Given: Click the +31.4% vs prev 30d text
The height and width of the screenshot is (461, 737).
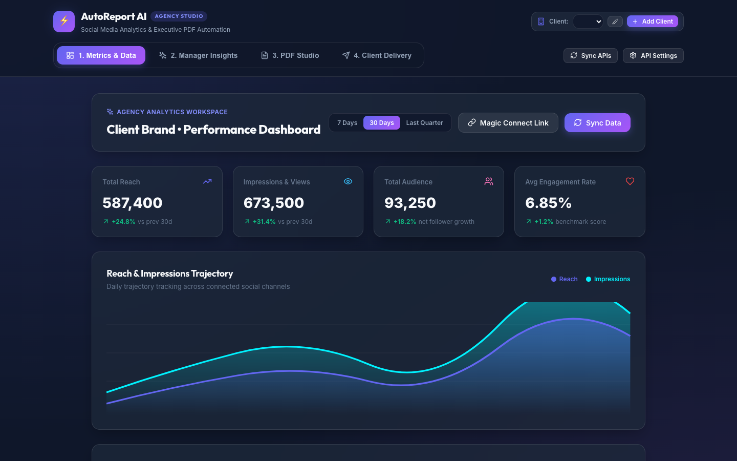Looking at the screenshot, I should point(278,222).
